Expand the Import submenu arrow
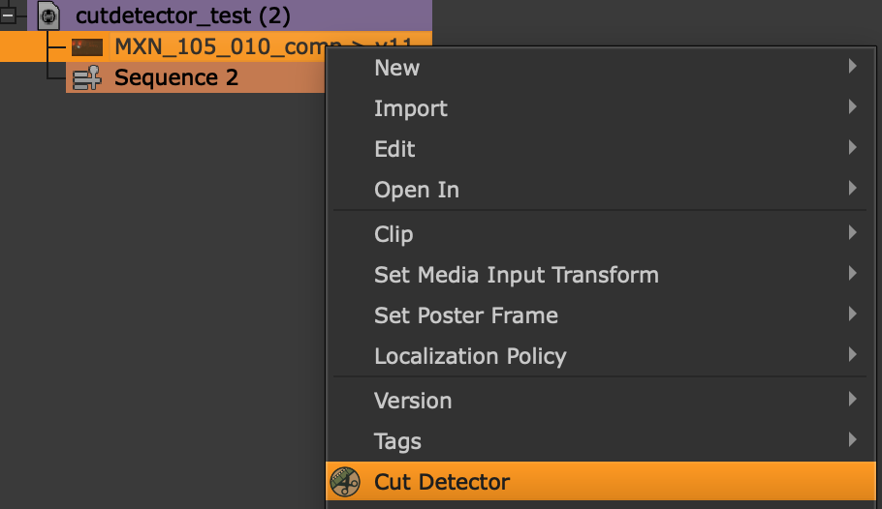Viewport: 882px width, 509px height. point(852,106)
